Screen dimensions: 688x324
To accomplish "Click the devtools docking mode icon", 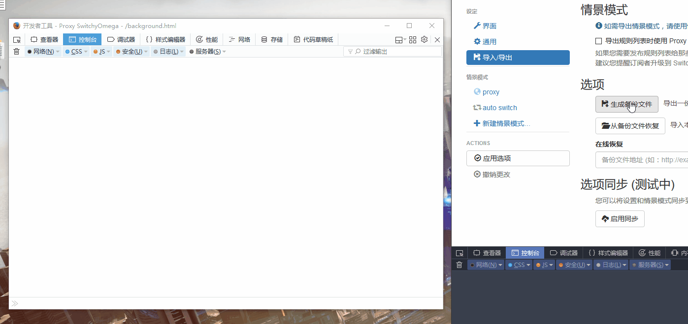I will [x=399, y=40].
